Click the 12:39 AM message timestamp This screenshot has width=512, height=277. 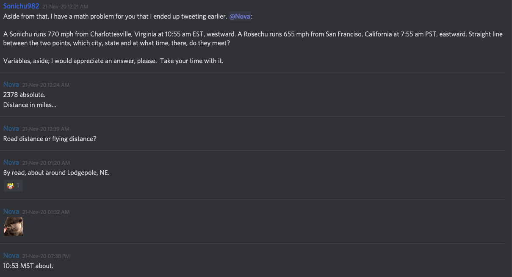[x=46, y=129]
